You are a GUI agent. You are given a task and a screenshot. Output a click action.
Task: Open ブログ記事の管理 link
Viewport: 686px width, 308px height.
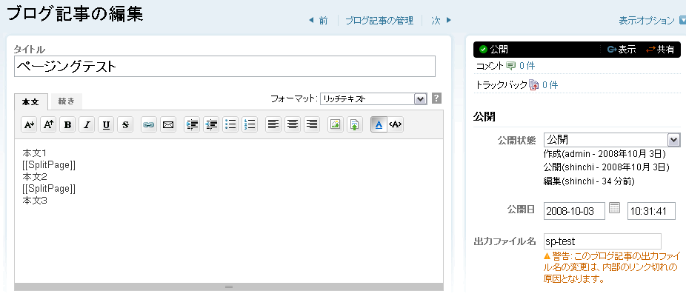click(379, 21)
